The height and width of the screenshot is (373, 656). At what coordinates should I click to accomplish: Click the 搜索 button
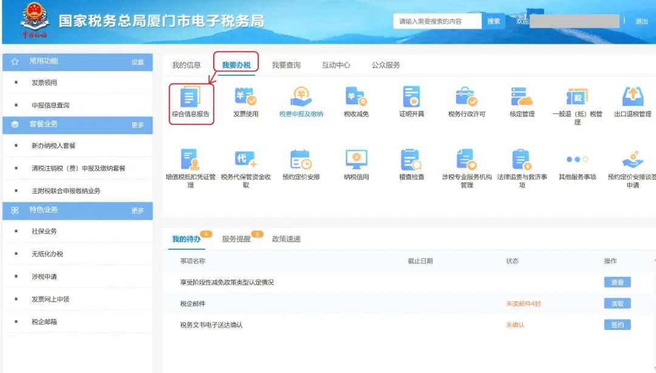[x=493, y=21]
